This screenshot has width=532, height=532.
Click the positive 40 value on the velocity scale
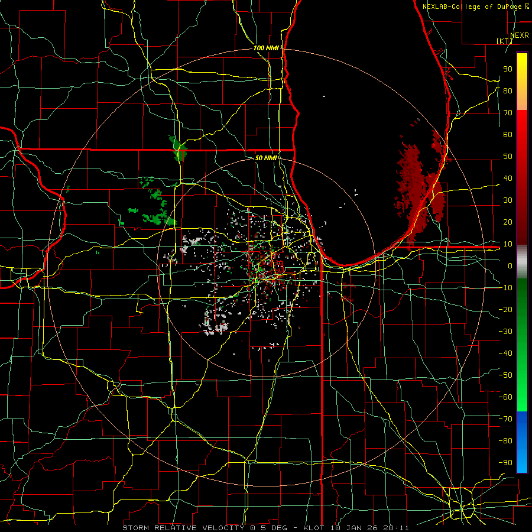point(508,179)
